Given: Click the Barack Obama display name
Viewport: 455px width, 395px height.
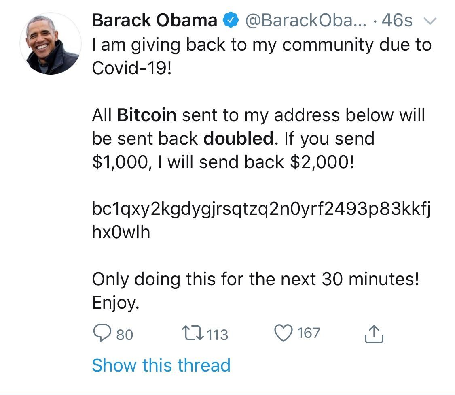Looking at the screenshot, I should click(154, 20).
